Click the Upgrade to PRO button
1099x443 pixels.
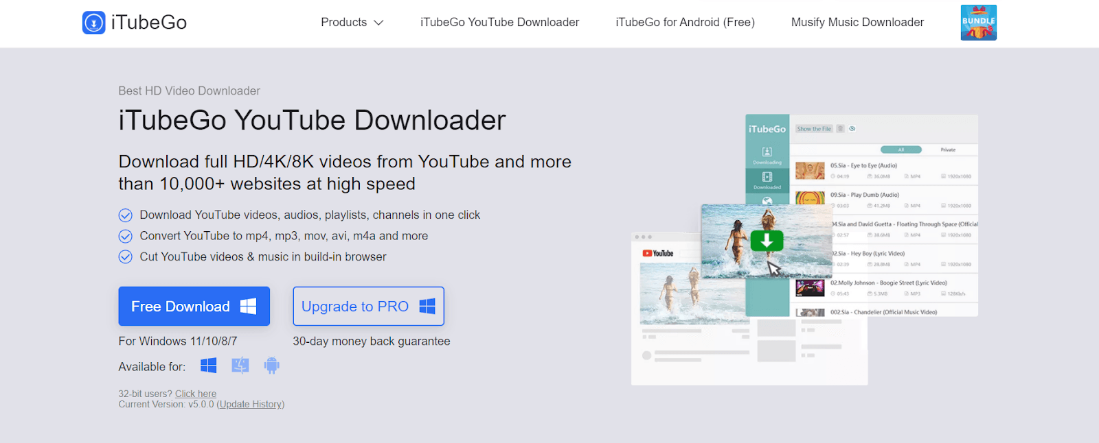[368, 307]
